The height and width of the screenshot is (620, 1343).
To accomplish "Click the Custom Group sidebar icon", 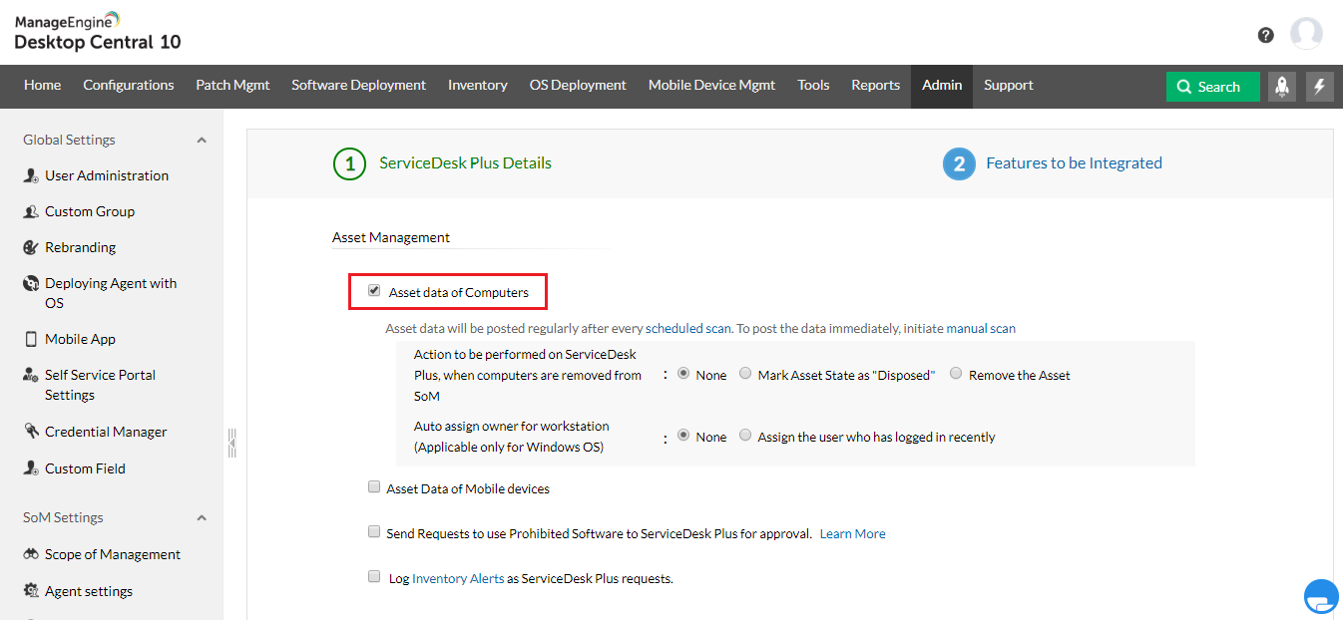I will click(x=31, y=211).
